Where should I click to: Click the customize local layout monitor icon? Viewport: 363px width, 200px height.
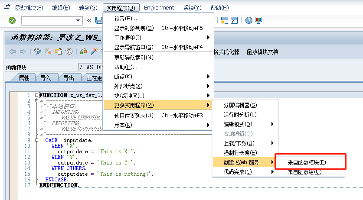[x=258, y=20]
